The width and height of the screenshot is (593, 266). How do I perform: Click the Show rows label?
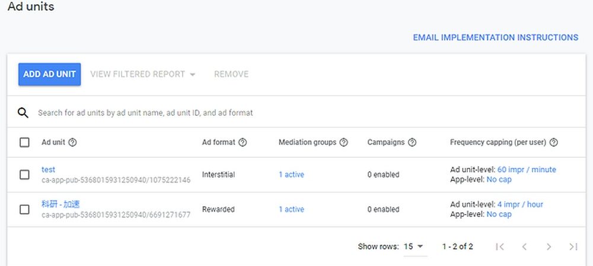pos(378,246)
